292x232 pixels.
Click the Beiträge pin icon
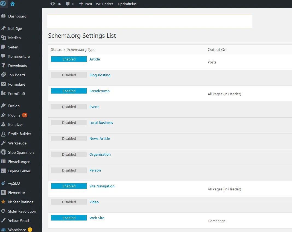click(3, 28)
